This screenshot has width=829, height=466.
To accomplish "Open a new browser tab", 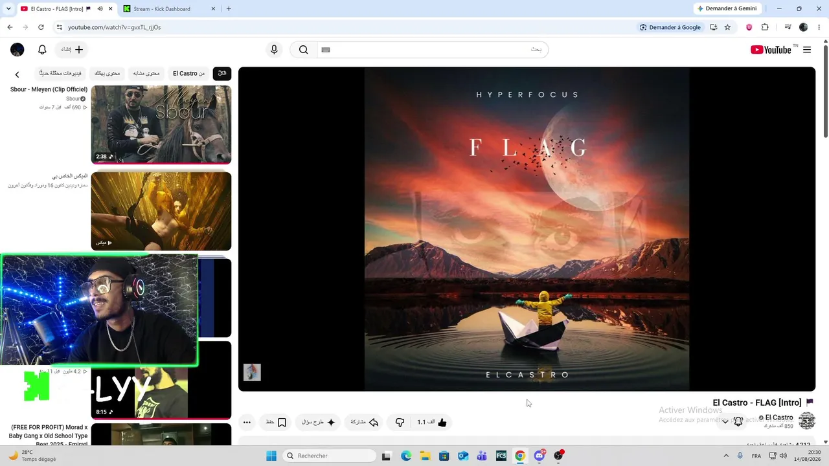I will [x=229, y=8].
